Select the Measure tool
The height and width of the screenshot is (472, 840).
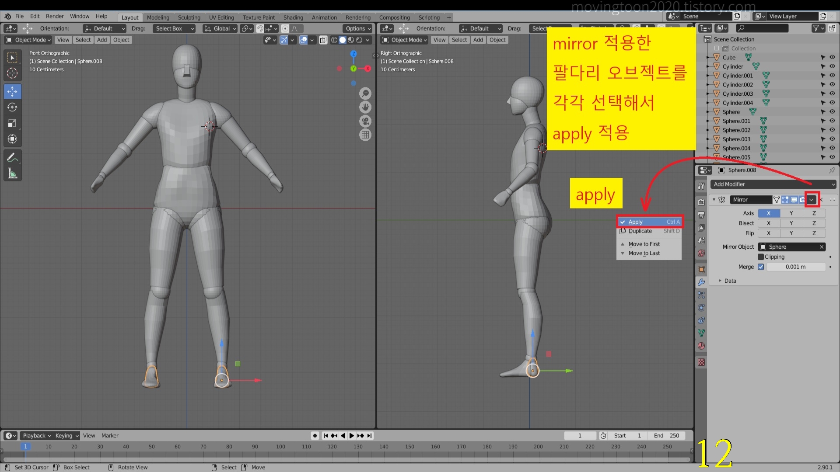[12, 174]
